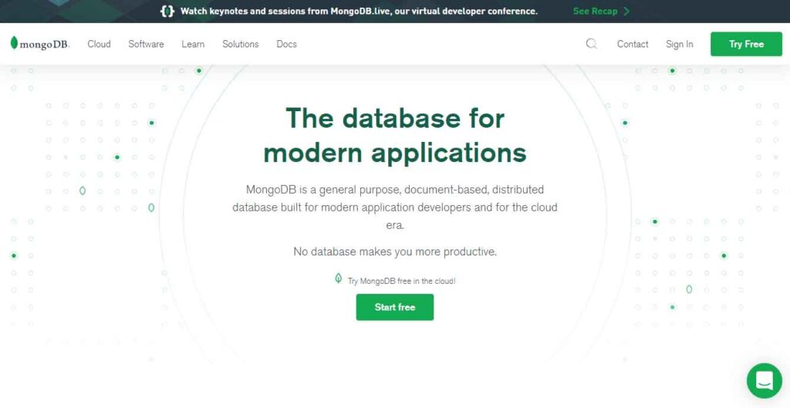Click the paragraph starting 'MongoDB is a general purpose'
790x408 pixels.
point(395,207)
